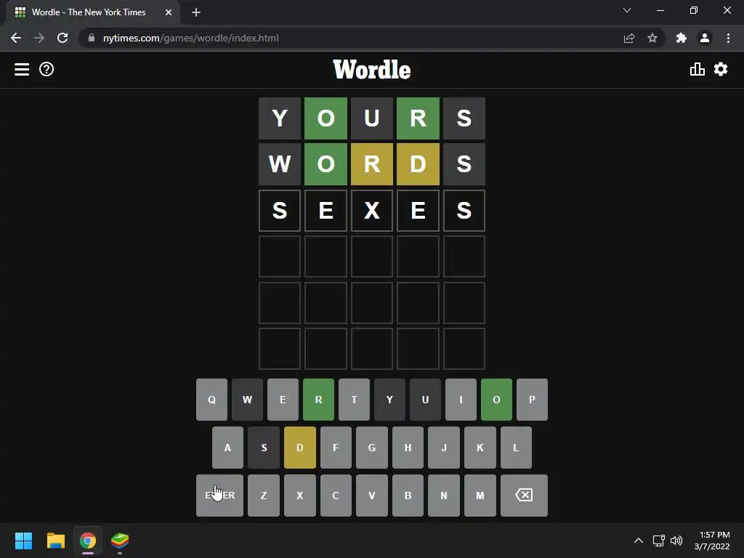Open the How to Play help icon
This screenshot has height=558, width=744.
46,69
